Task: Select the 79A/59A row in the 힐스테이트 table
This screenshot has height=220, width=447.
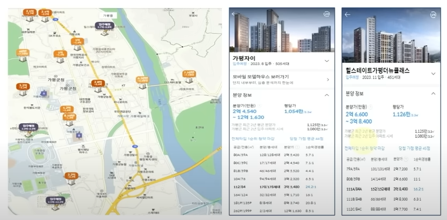Action: click(x=391, y=169)
